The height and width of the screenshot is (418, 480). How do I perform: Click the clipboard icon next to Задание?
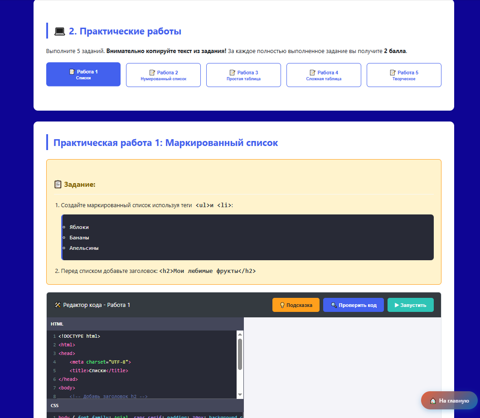point(58,185)
